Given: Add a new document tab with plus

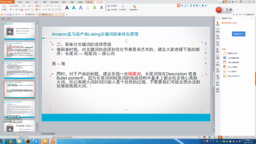Looking at the screenshot, I should pyautogui.click(x=67, y=14).
